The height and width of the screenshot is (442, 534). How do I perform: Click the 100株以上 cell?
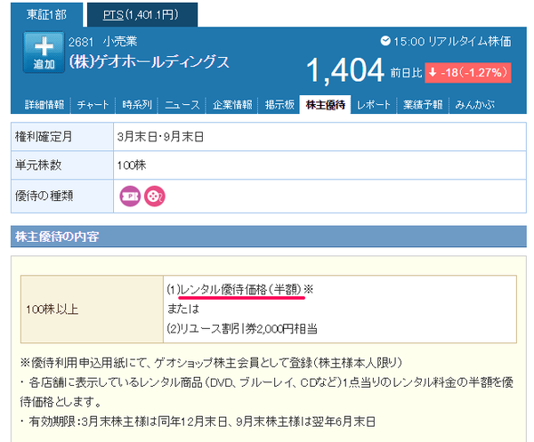(x=92, y=309)
